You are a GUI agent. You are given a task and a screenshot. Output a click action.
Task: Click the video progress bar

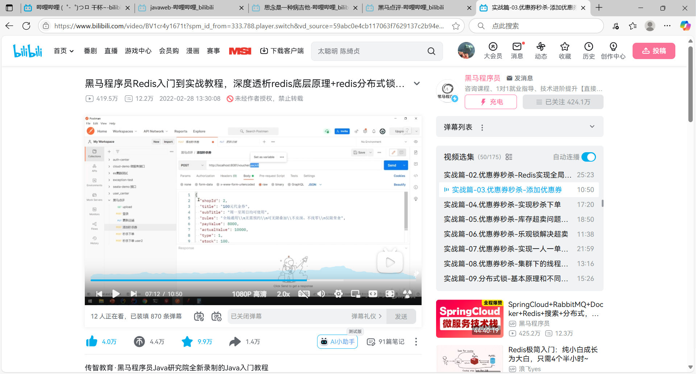(x=253, y=280)
